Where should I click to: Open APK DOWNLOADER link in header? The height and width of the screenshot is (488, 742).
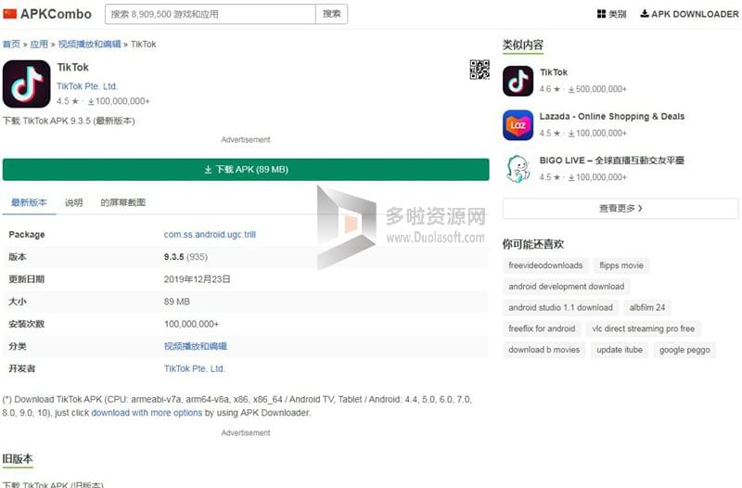click(x=689, y=14)
